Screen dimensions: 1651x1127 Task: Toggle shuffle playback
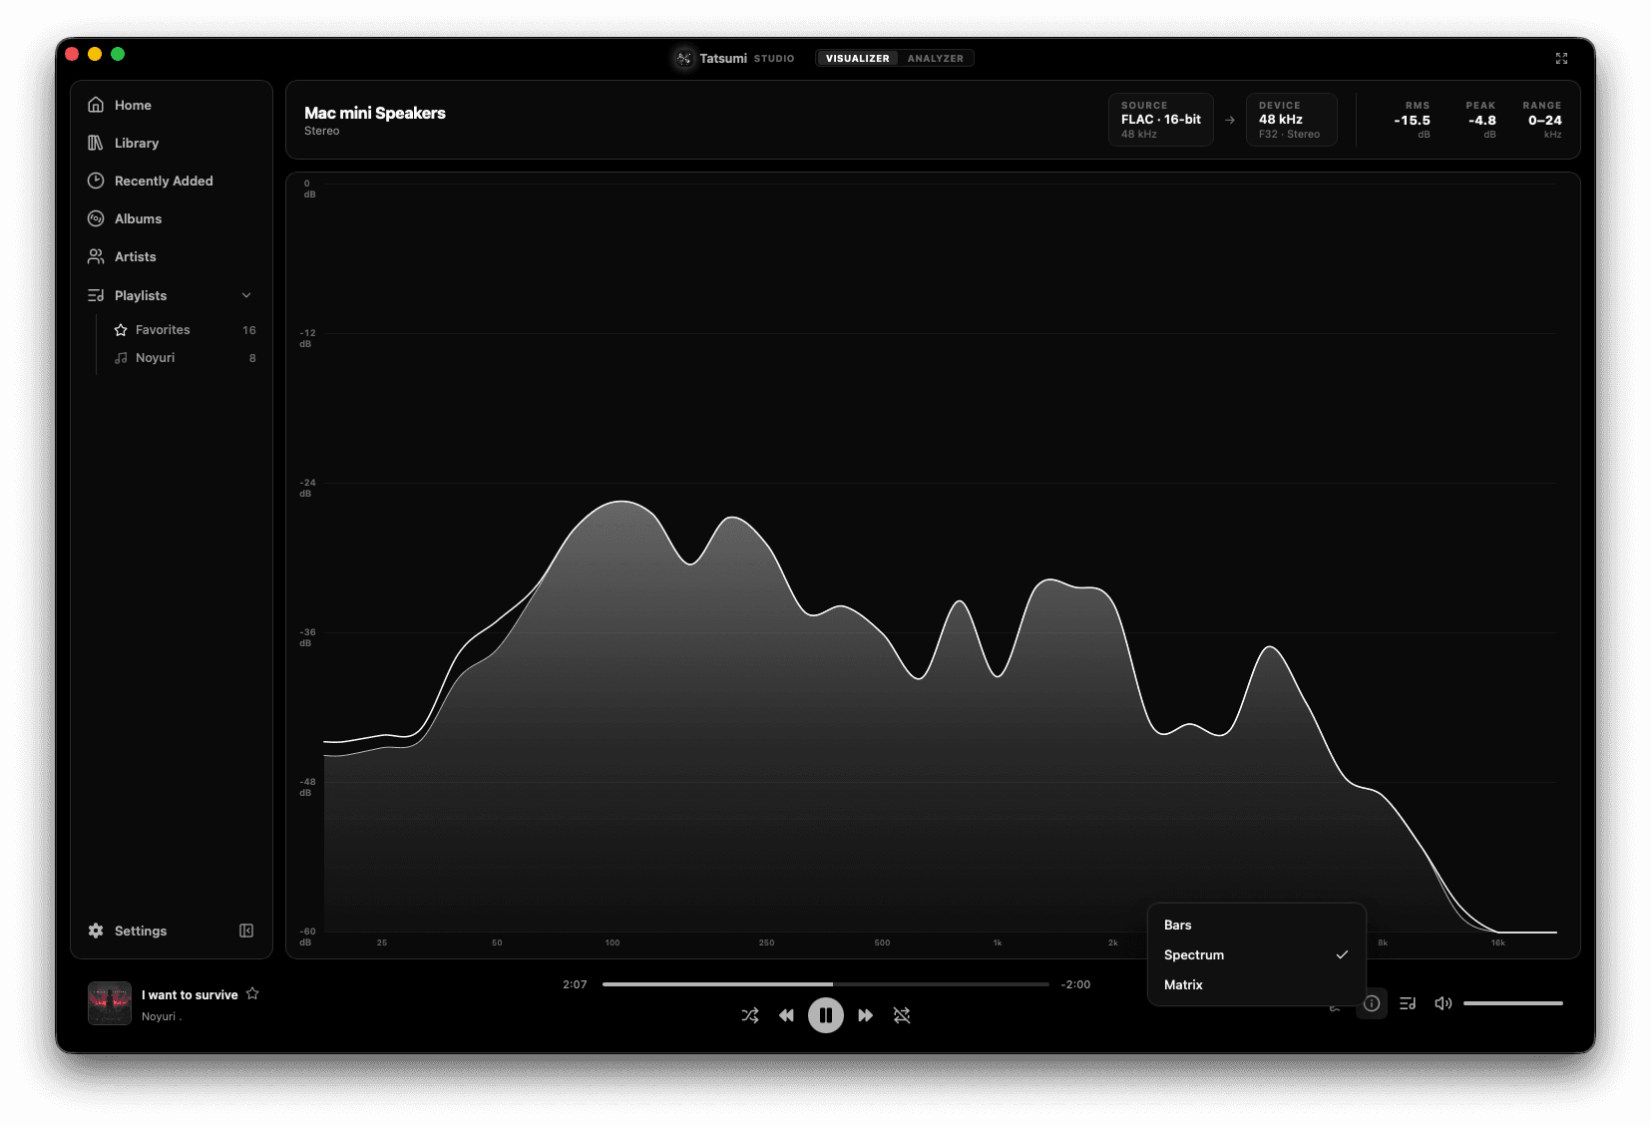[750, 1015]
